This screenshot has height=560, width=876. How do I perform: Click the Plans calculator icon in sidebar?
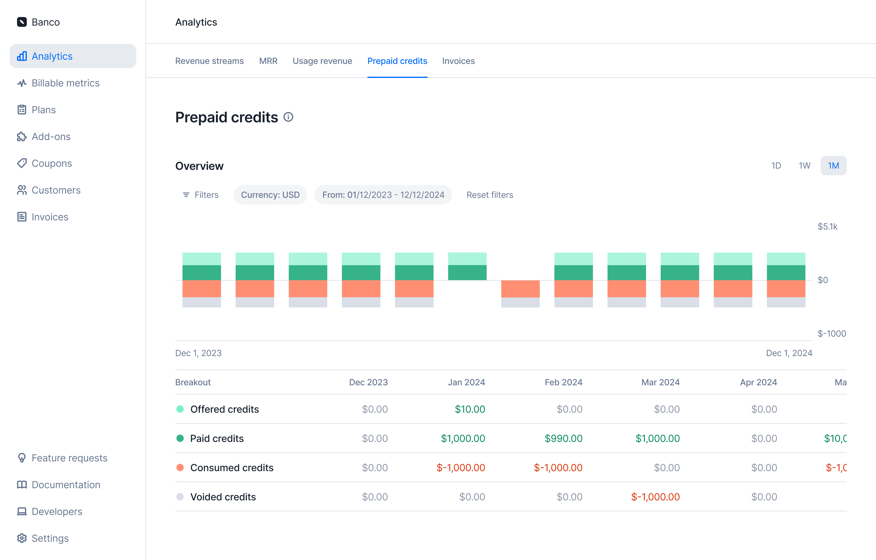(22, 110)
